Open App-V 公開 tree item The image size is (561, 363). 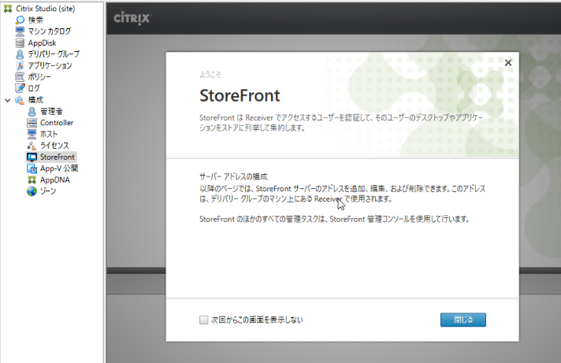59,169
